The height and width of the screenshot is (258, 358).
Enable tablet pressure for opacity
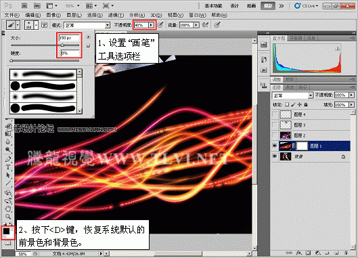[x=160, y=24]
